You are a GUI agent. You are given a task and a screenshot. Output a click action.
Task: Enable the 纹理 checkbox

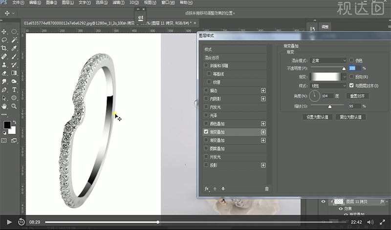209,82
